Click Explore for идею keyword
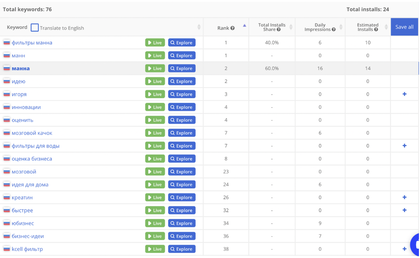This screenshot has height=258, width=420. pyautogui.click(x=182, y=81)
